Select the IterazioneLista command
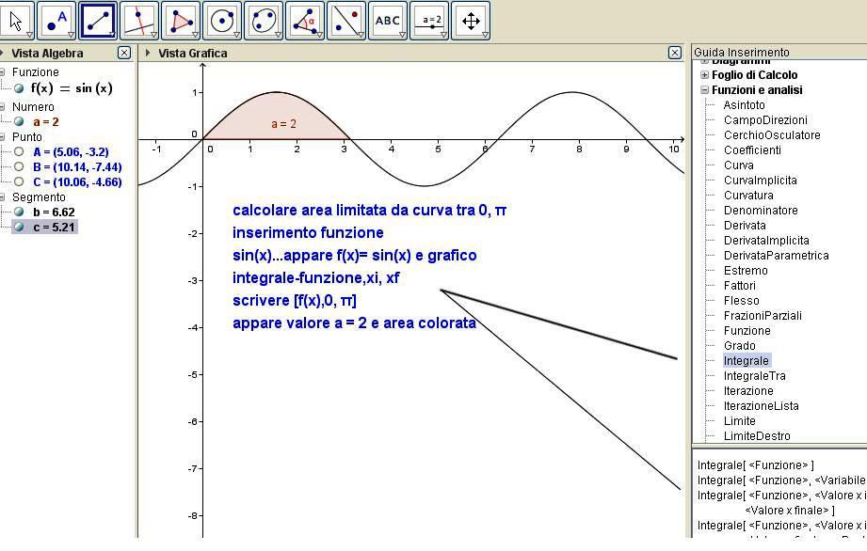 tap(761, 406)
